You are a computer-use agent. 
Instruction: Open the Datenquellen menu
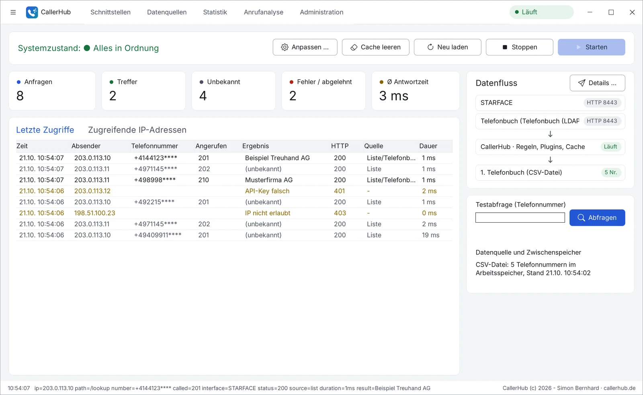point(167,12)
